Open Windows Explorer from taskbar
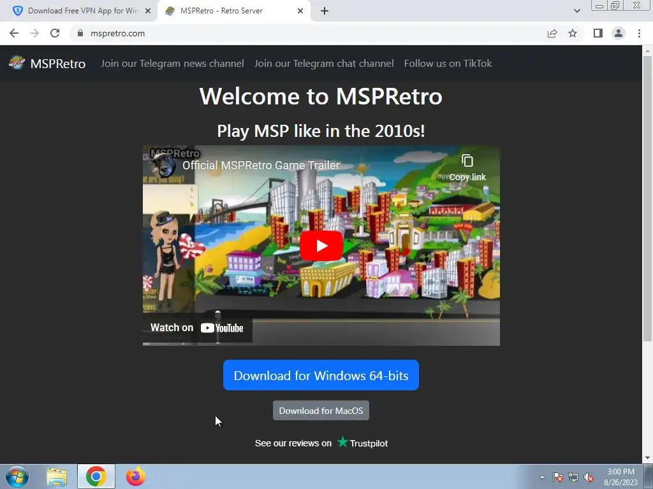This screenshot has width=653, height=489. [57, 476]
